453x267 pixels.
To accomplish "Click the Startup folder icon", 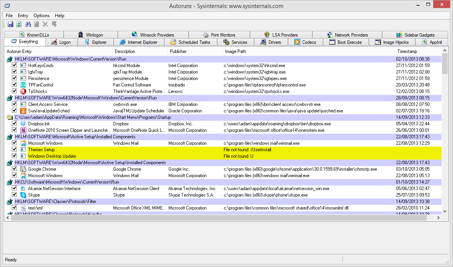I will [10, 117].
